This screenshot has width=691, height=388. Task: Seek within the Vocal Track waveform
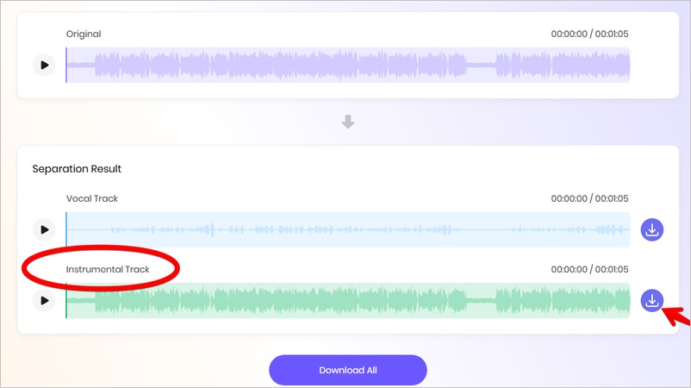(348, 229)
